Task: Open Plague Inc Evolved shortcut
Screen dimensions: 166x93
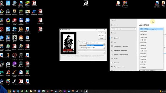Action: (x=15, y=21)
